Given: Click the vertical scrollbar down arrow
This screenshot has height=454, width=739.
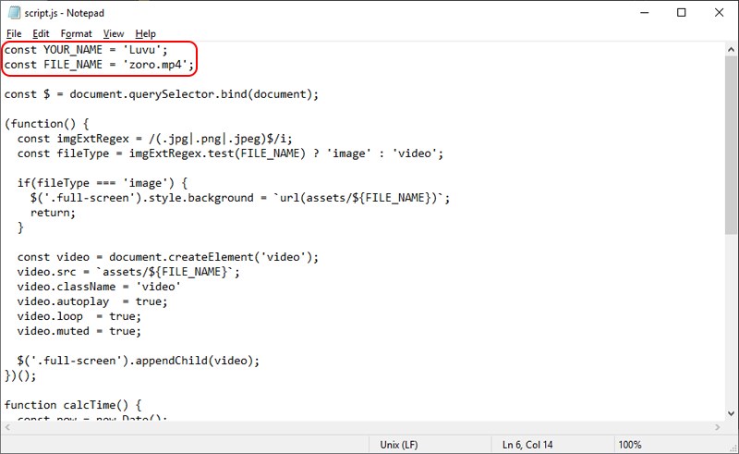Looking at the screenshot, I should pos(731,413).
